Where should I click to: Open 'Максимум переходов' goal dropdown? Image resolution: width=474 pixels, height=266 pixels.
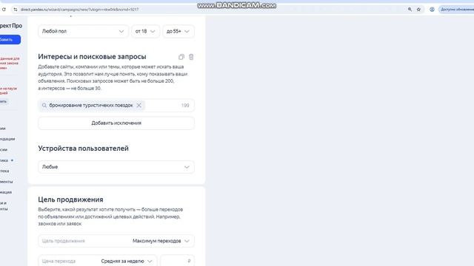point(116,241)
